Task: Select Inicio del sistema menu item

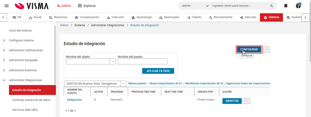Action: (20, 30)
